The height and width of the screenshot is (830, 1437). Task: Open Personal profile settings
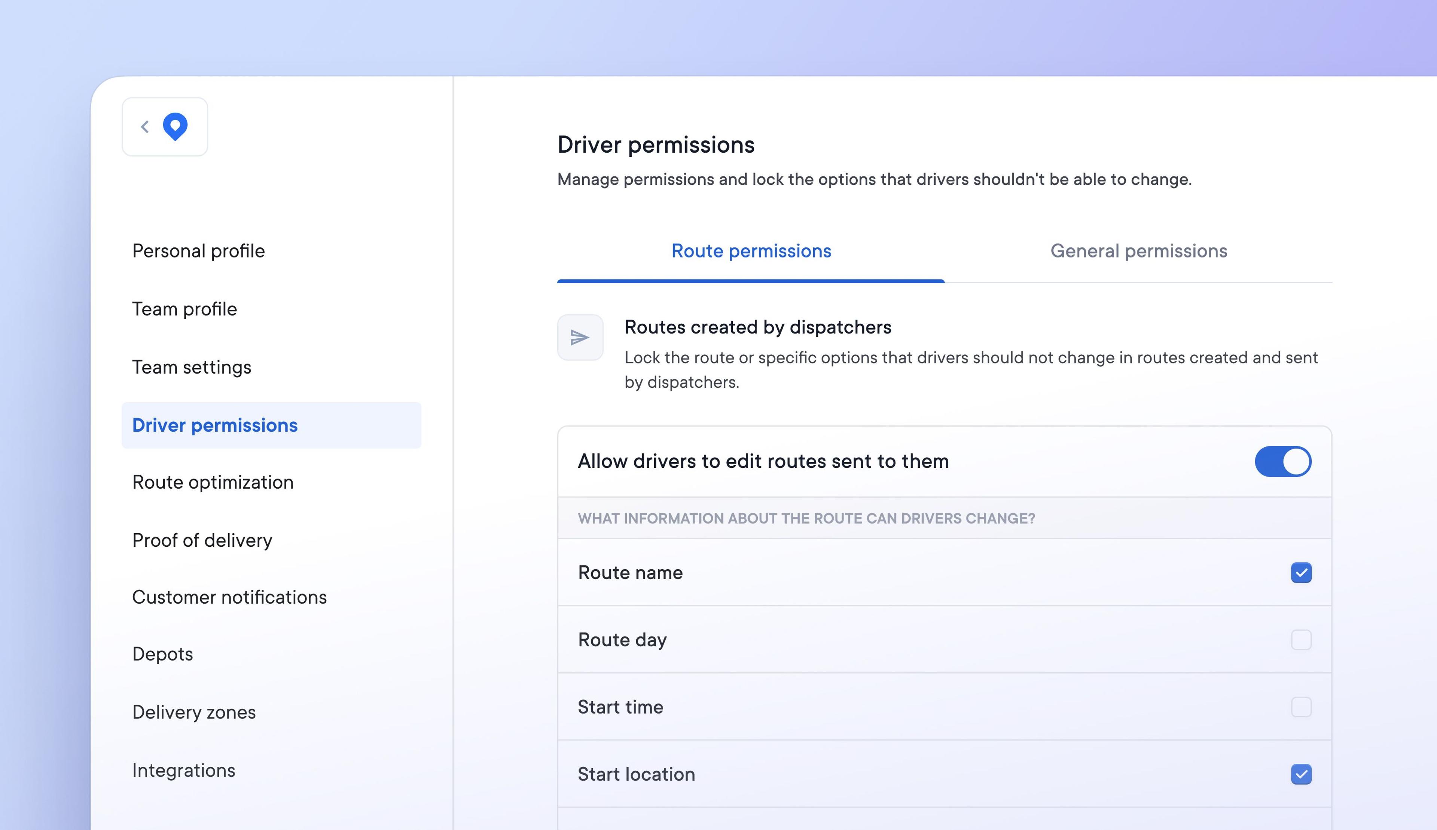tap(198, 251)
